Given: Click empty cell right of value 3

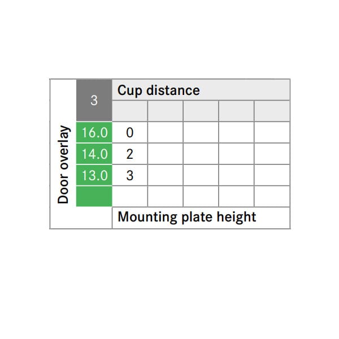Looking at the screenshot, I should click(x=166, y=175).
